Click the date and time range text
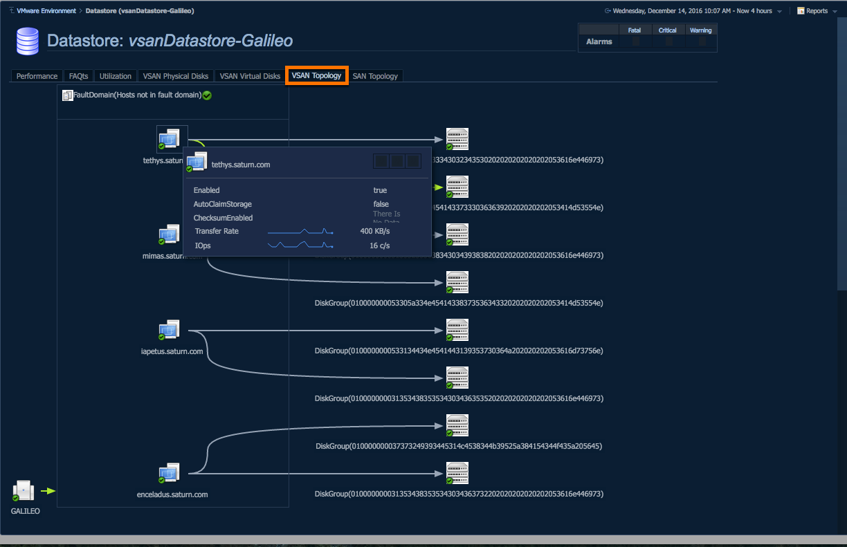847x547 pixels. tap(693, 11)
